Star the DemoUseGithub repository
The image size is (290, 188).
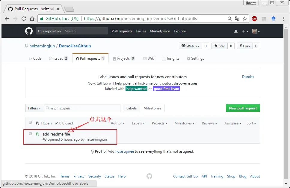point(219,46)
